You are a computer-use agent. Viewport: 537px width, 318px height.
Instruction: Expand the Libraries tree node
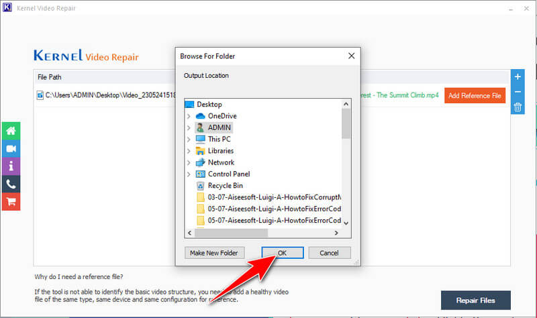(x=189, y=151)
